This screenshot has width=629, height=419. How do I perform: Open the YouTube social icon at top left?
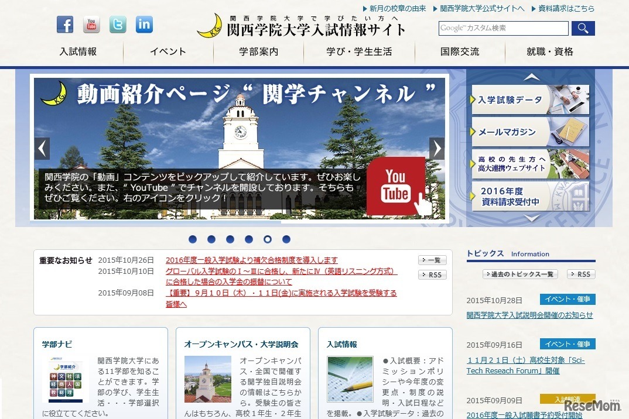[x=91, y=25]
